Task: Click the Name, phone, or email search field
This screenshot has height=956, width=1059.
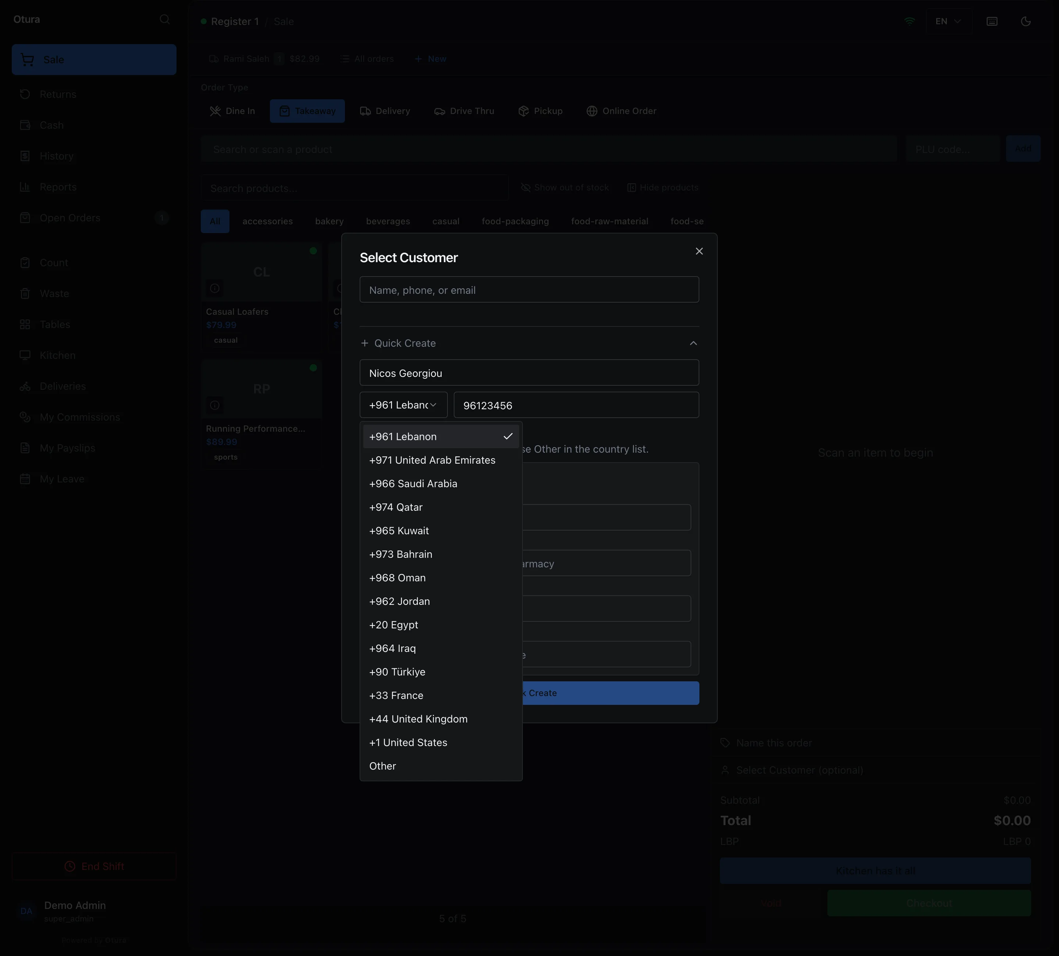Action: pyautogui.click(x=529, y=289)
